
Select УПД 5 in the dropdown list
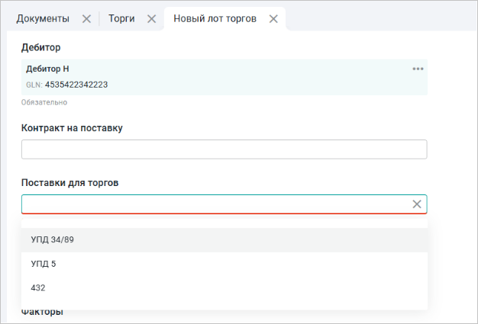[x=44, y=264]
